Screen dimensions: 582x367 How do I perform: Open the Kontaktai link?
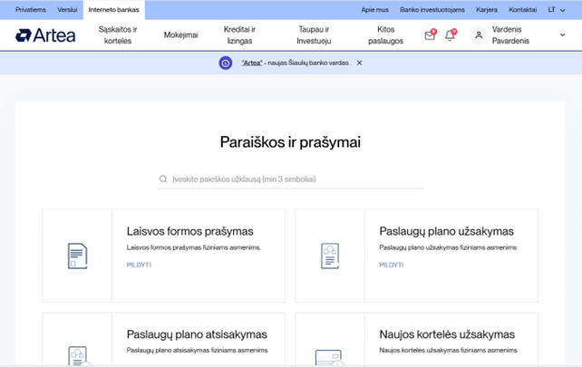pyautogui.click(x=522, y=10)
